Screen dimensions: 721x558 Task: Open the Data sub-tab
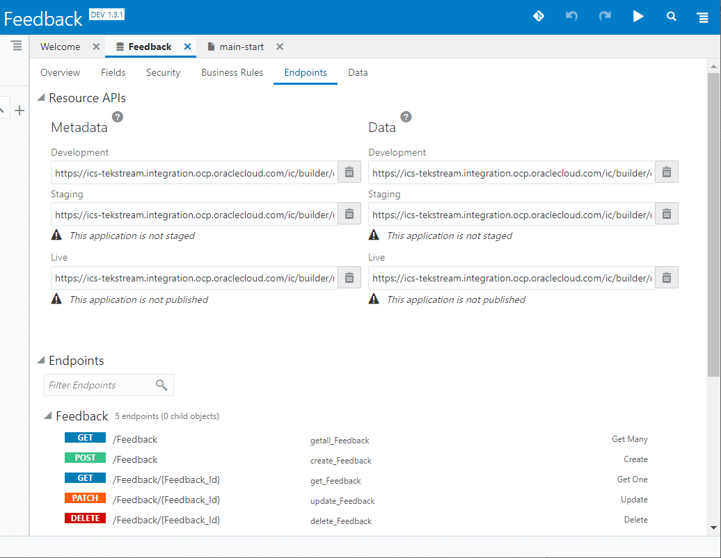coord(358,72)
